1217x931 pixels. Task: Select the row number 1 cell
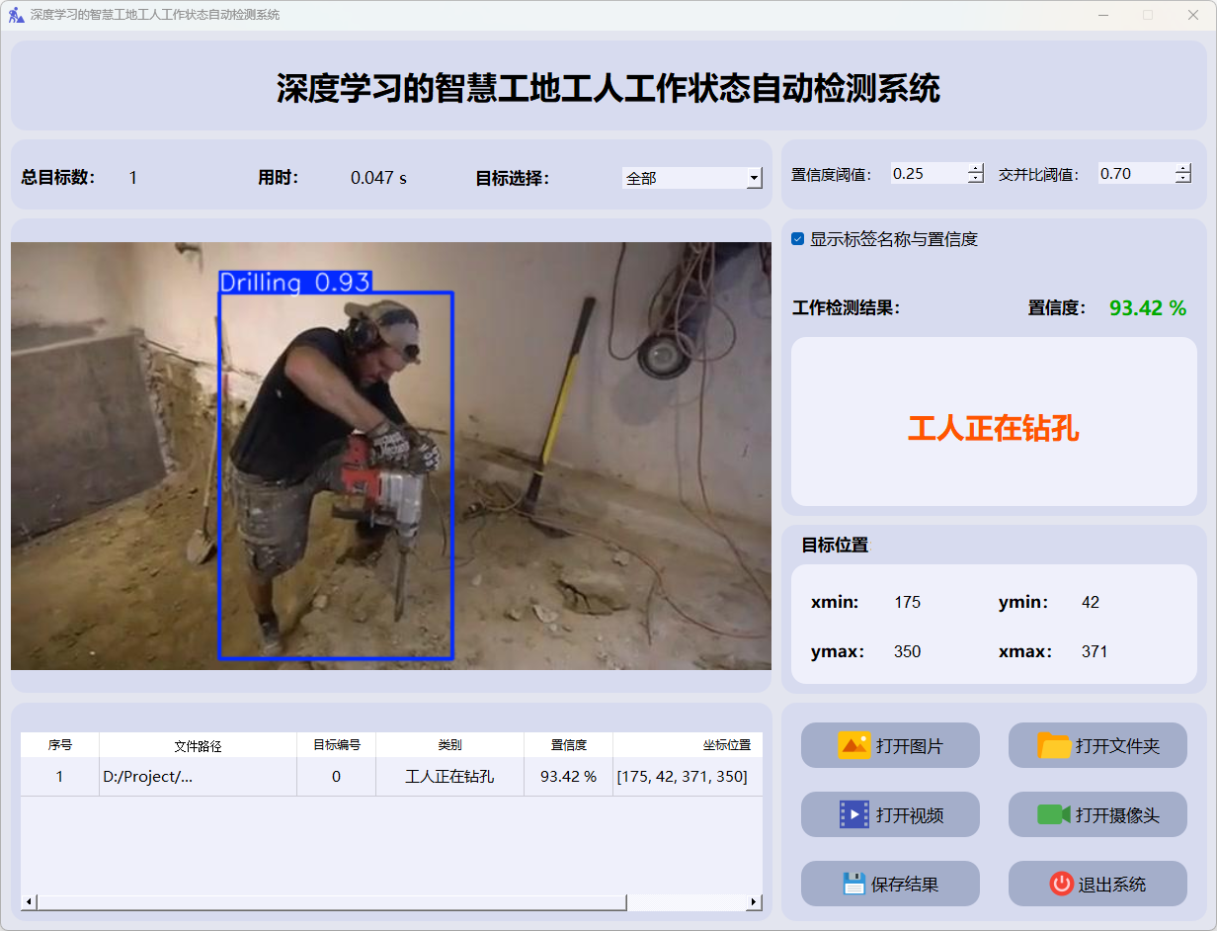point(60,777)
